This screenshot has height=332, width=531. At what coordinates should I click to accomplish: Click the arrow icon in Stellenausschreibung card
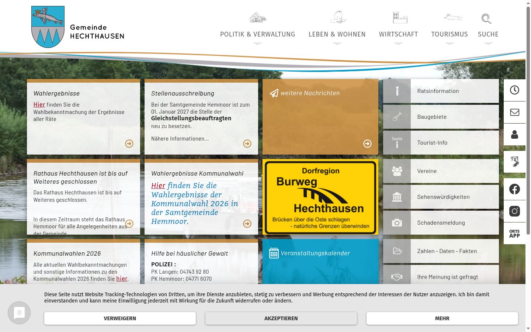247,143
